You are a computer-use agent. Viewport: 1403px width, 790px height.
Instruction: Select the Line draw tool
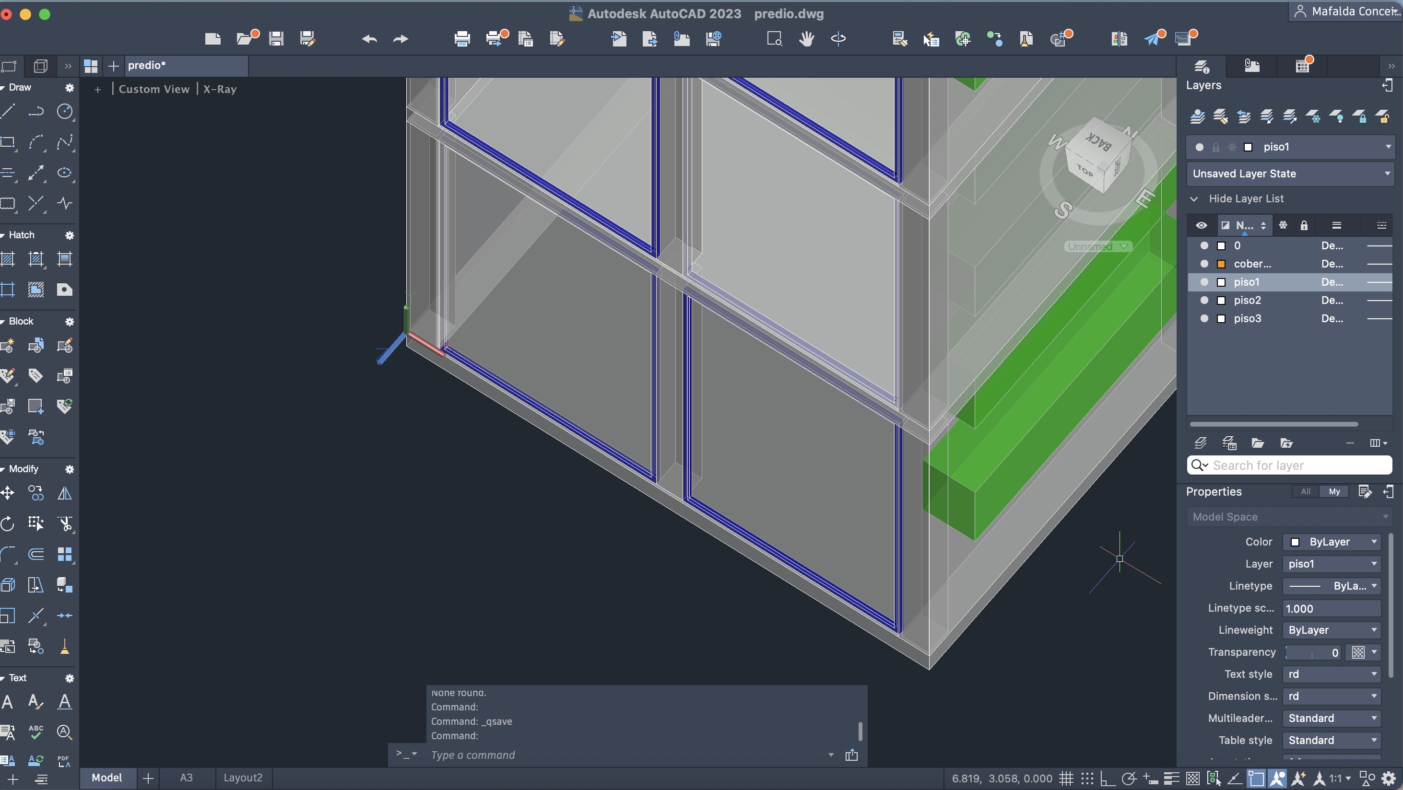[x=8, y=112]
